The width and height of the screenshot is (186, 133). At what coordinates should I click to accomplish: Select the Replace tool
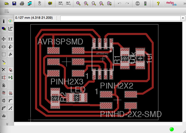(10, 77)
